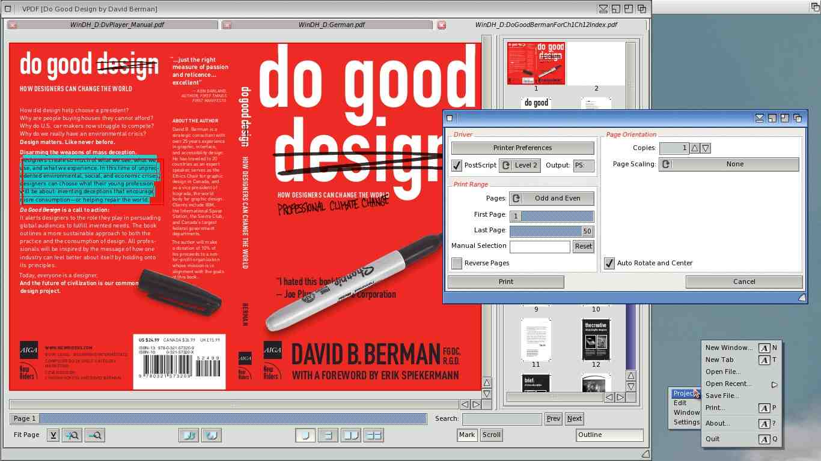Close the DvPlayer_Manual.pdf tab
Screen dimensions: 821x461
[13, 25]
